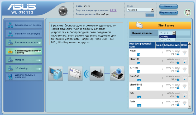Click the internet modem globe icon
The height and width of the screenshot is (115, 196).
117,74
